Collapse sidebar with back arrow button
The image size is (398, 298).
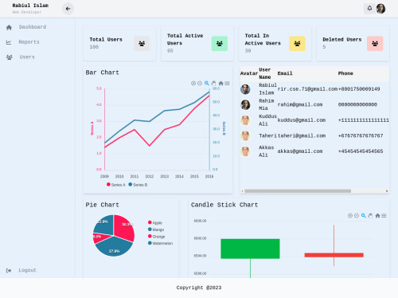(x=68, y=9)
